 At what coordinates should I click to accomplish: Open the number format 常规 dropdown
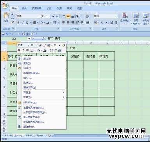click(x=116, y=16)
